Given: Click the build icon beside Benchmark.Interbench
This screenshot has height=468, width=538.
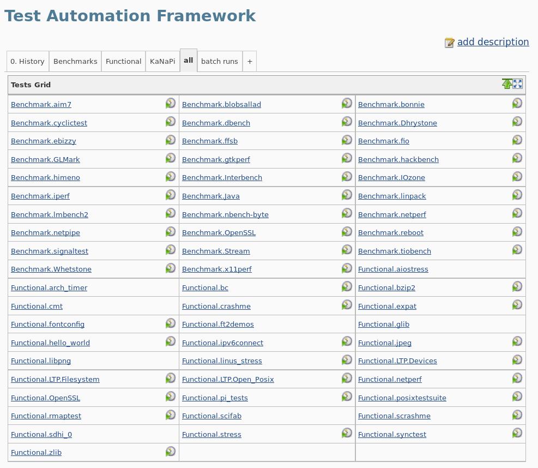Looking at the screenshot, I should [347, 177].
